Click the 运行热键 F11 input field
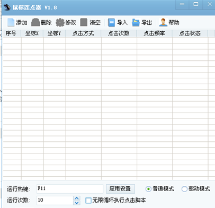The height and width of the screenshot is (208, 215). tap(70, 189)
